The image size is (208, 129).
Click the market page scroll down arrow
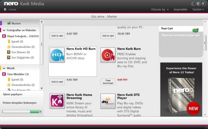[x=205, y=115]
